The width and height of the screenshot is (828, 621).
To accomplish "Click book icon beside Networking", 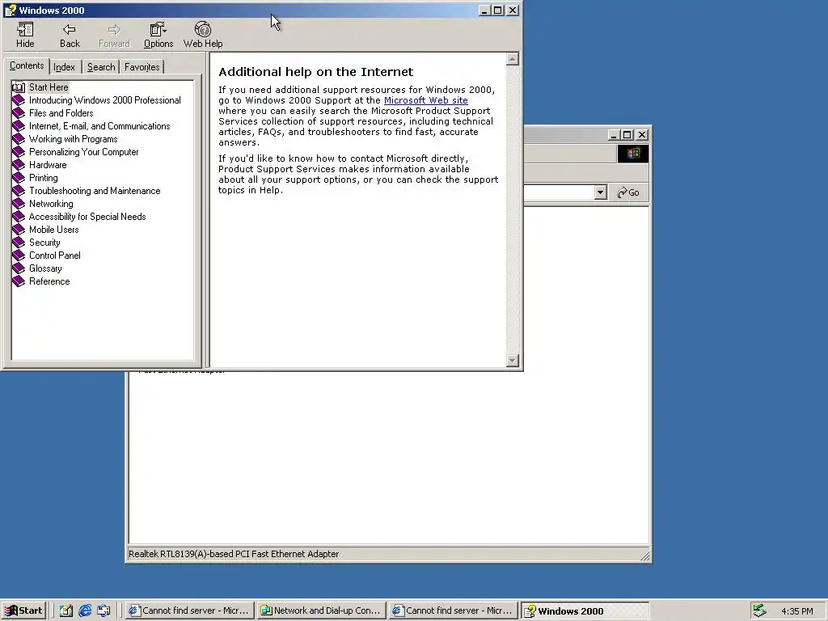I will (x=19, y=203).
